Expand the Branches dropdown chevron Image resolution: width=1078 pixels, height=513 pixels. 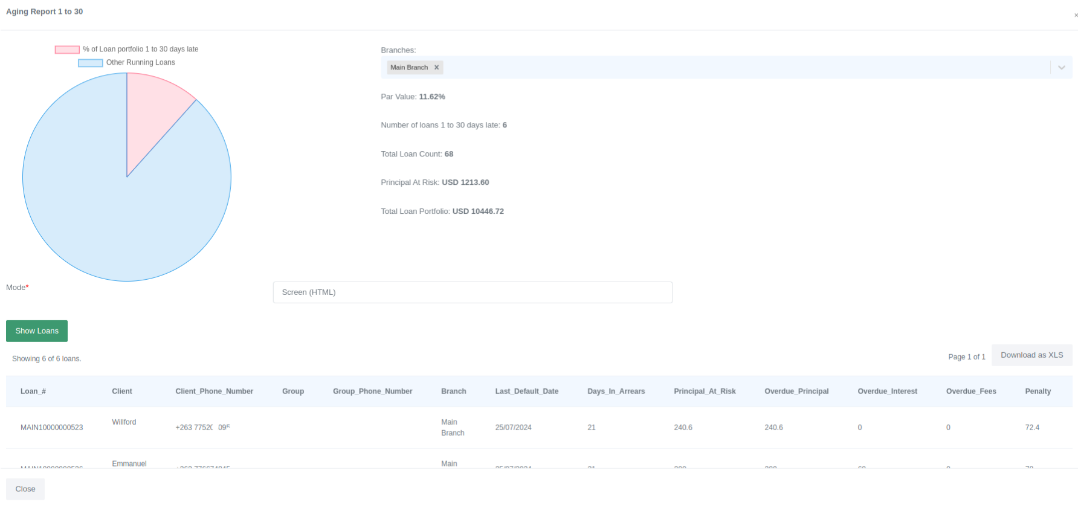point(1061,68)
